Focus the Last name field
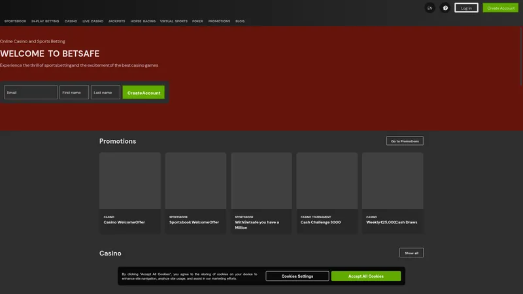 click(105, 92)
